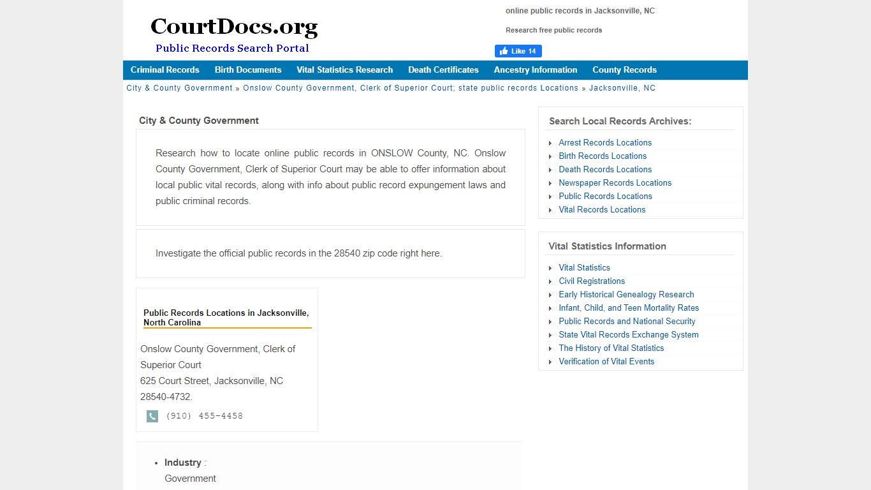The image size is (871, 490).
Task: Go to County Records in the navigation bar
Action: [x=624, y=70]
